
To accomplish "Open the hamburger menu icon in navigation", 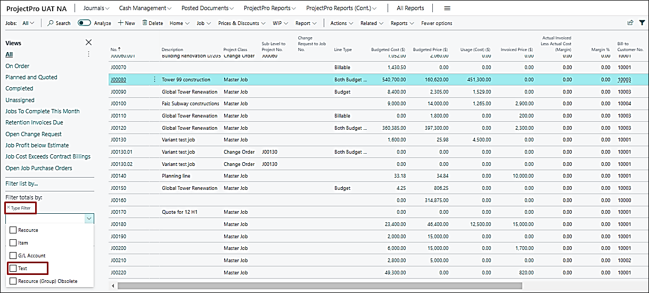I will (447, 9).
